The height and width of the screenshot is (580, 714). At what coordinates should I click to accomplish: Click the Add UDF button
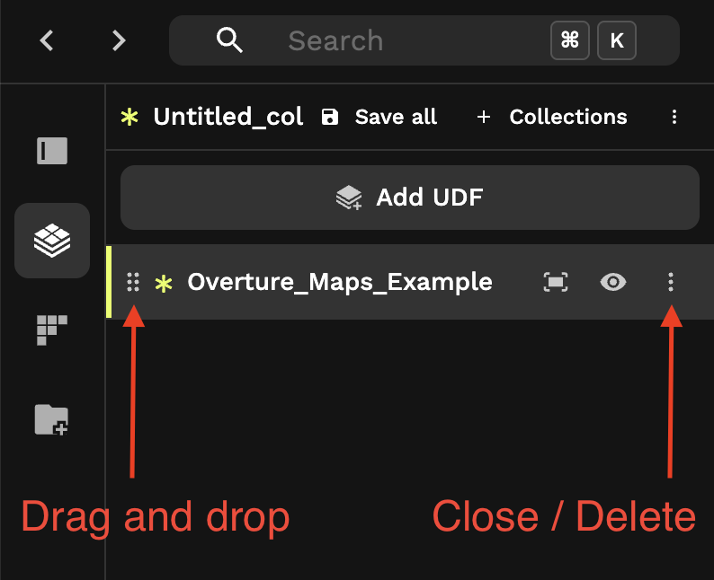point(410,198)
